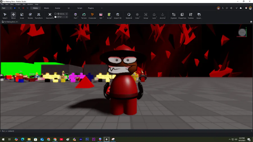The height and width of the screenshot is (142, 253).
Task: Click the rotation snap degrees stepper
Action: [x=67, y=17]
